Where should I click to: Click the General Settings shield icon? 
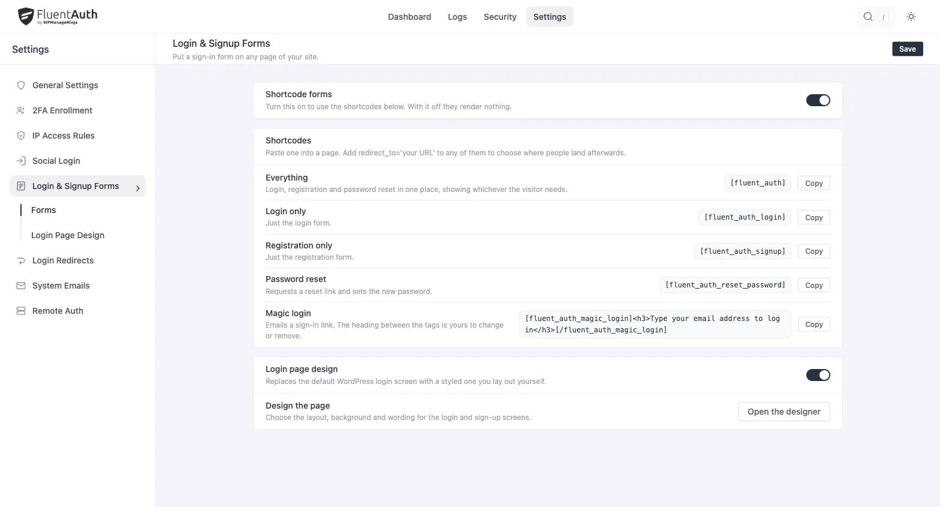(x=21, y=85)
